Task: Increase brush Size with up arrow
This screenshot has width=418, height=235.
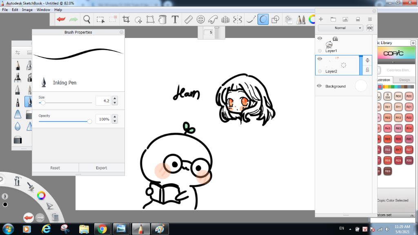Action: [x=115, y=98]
